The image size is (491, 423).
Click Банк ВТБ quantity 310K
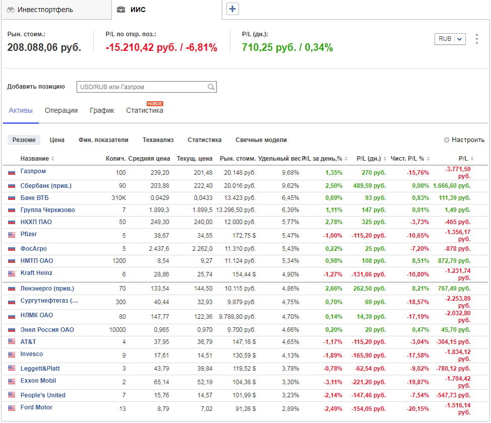(119, 198)
